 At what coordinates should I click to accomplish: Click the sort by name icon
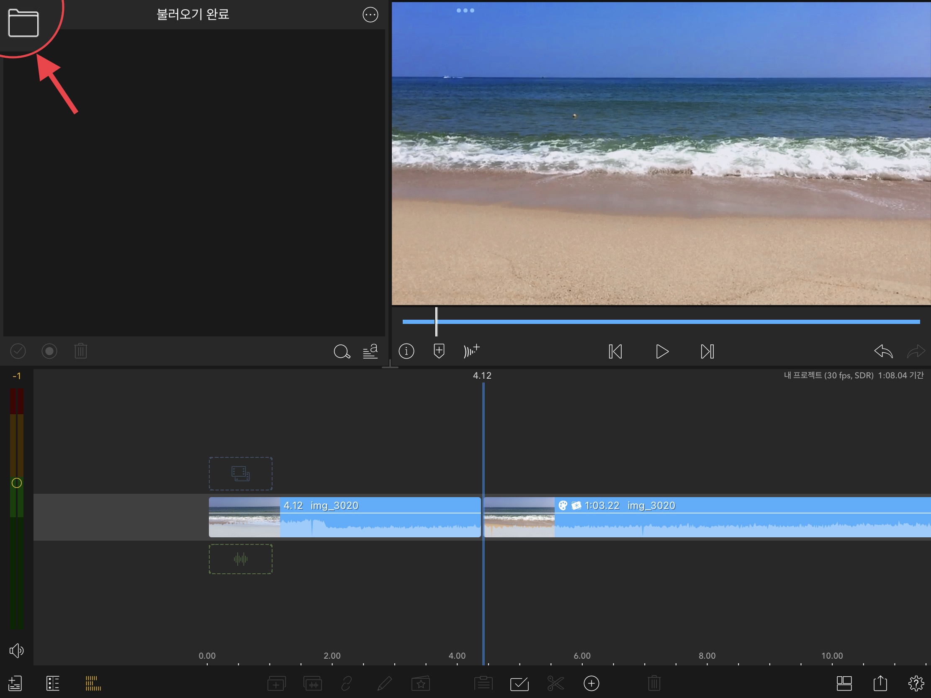(x=370, y=352)
